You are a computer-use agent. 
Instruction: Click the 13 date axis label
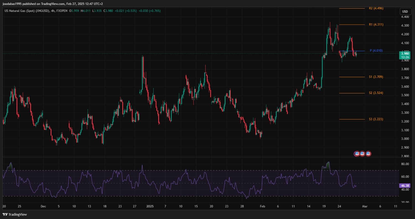tap(89, 206)
